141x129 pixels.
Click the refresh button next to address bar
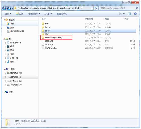point(96,8)
